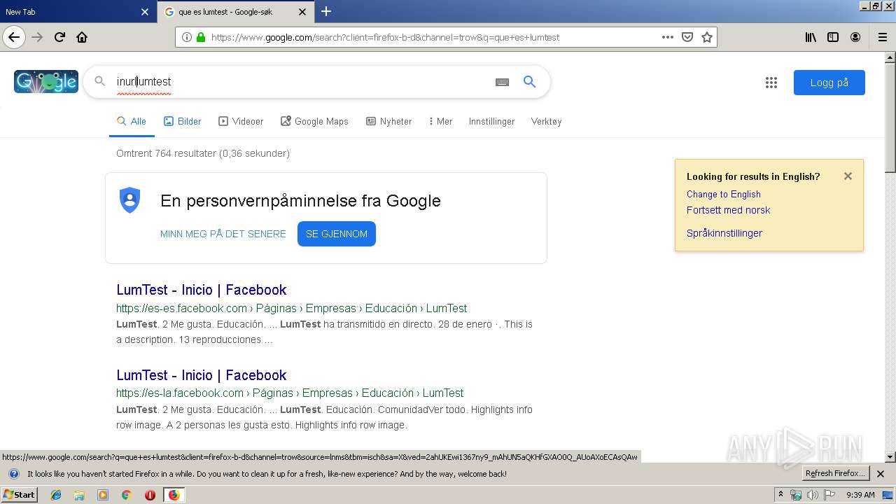Image resolution: width=896 pixels, height=504 pixels.
Task: Click the SE GJENNOM button
Action: coord(337,234)
